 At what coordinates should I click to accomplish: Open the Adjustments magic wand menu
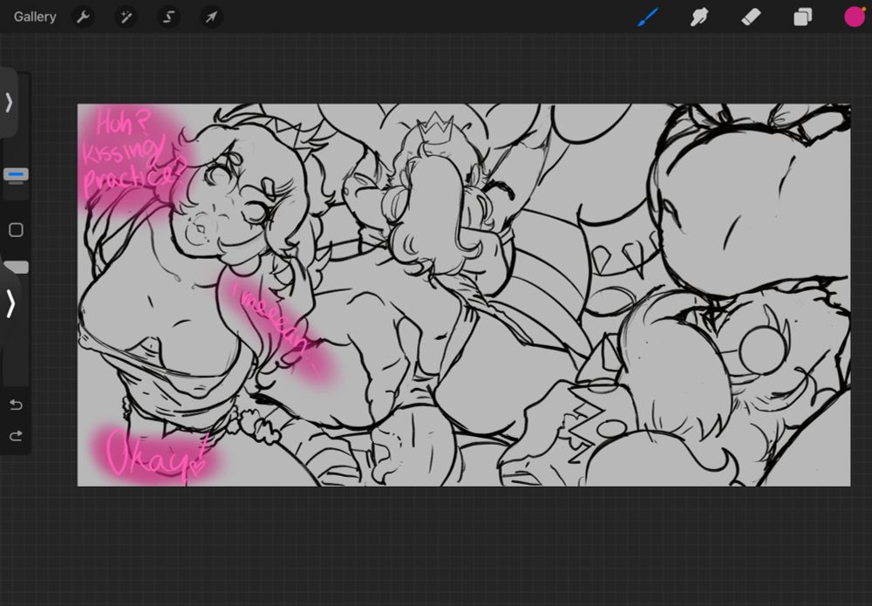pos(126,17)
